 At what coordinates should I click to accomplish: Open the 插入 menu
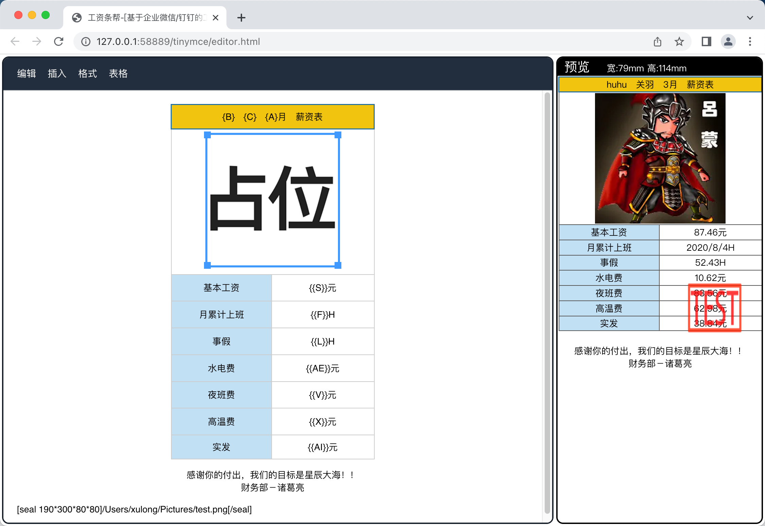[57, 73]
